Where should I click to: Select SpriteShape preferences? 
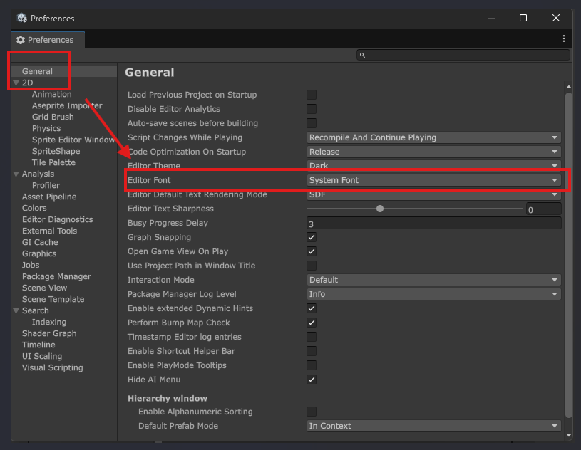click(x=56, y=151)
